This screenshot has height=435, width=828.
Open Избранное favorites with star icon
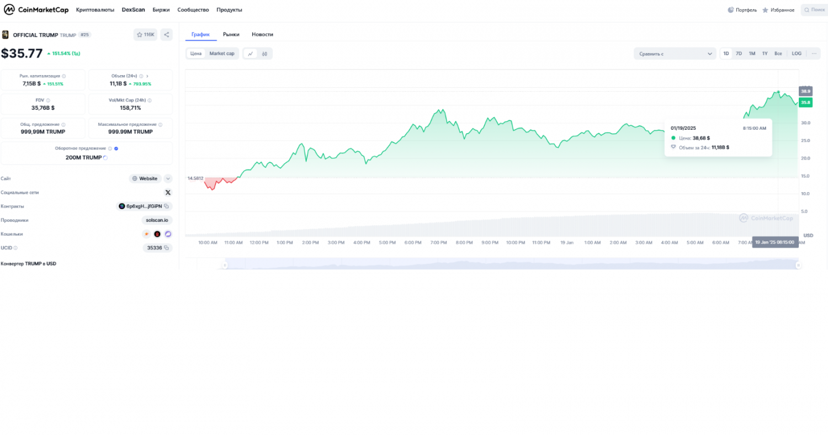[x=778, y=10]
